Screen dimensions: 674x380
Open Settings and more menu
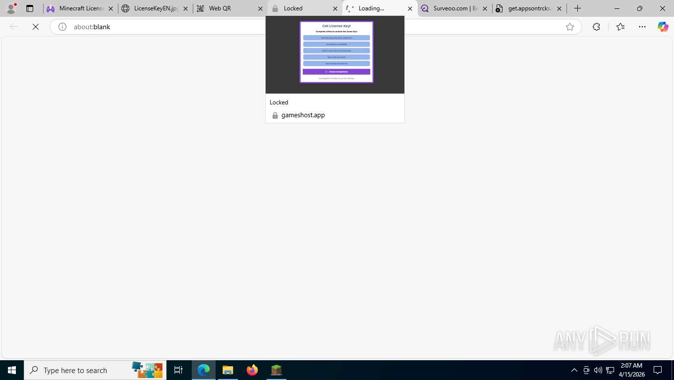[x=642, y=27]
